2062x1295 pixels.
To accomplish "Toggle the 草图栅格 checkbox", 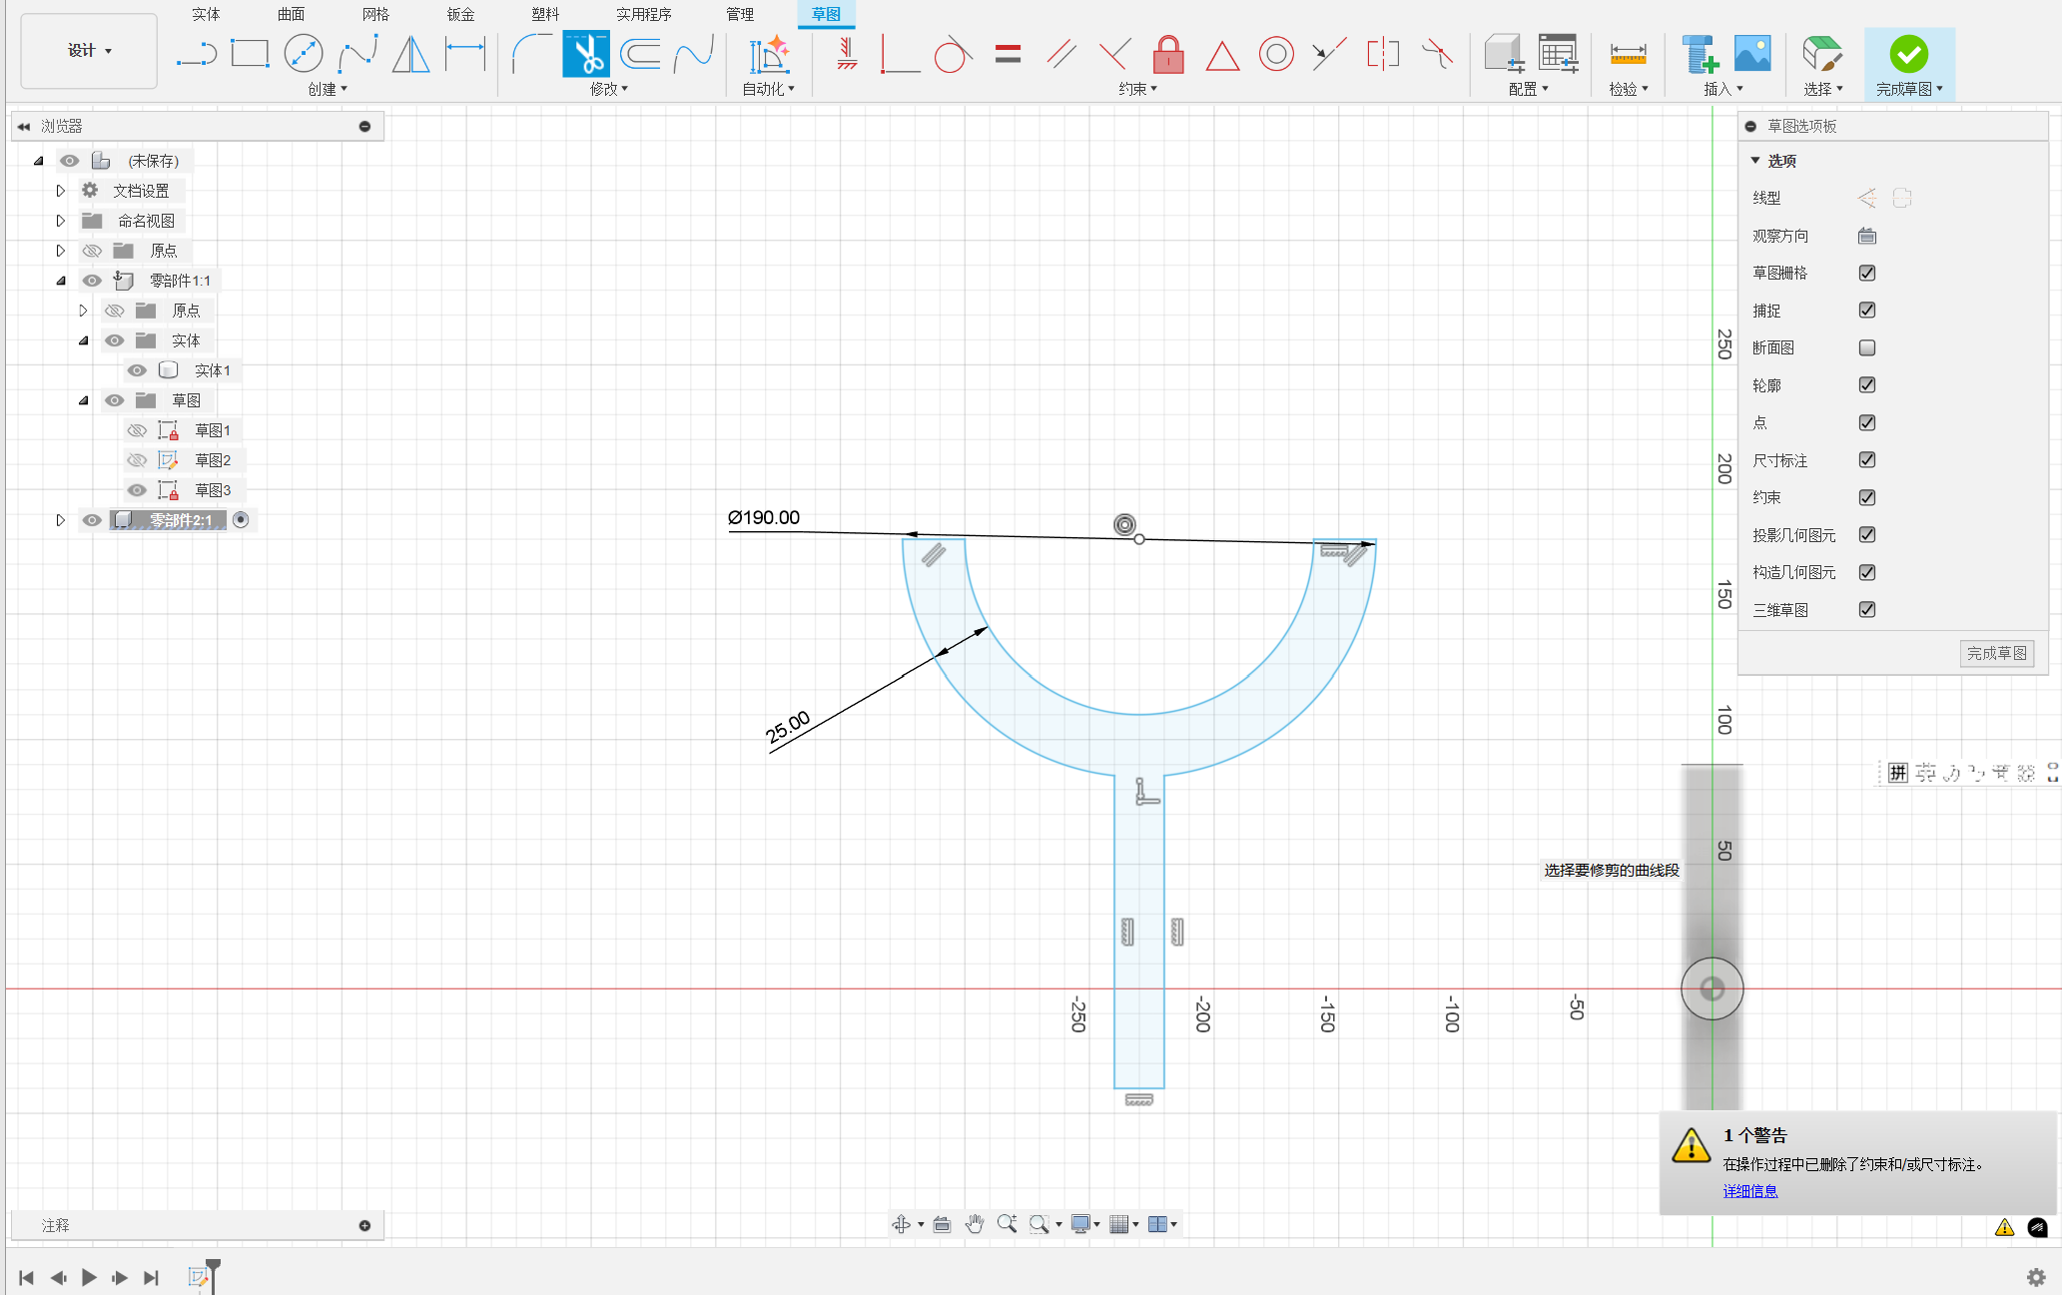I will (1866, 273).
